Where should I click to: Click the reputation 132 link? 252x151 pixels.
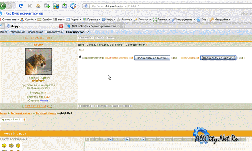tap(47, 97)
